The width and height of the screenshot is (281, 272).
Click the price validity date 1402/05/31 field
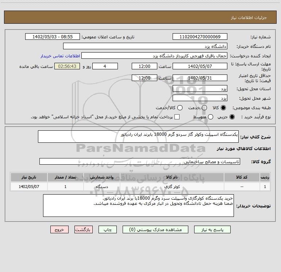click(x=200, y=78)
